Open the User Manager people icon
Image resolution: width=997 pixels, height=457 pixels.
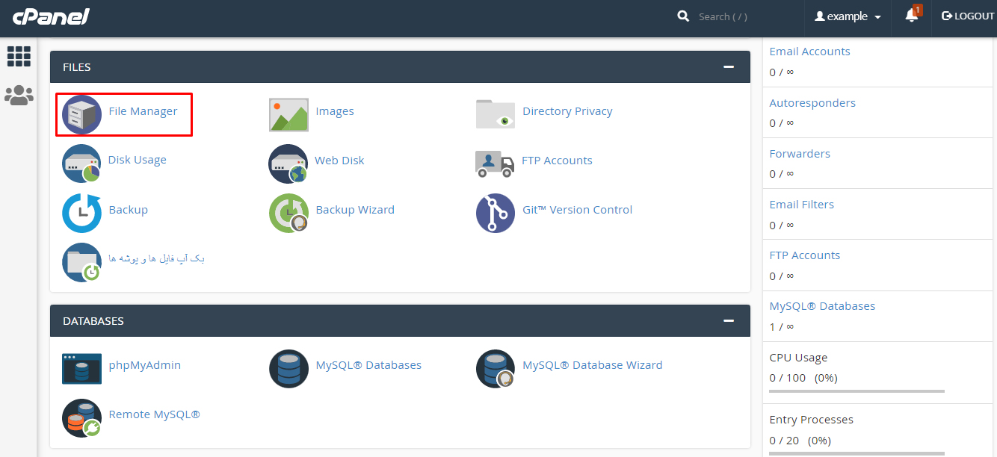pos(19,95)
